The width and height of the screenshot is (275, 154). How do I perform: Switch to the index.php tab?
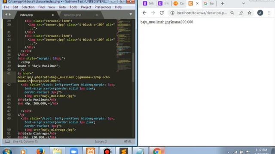[x=26, y=15]
